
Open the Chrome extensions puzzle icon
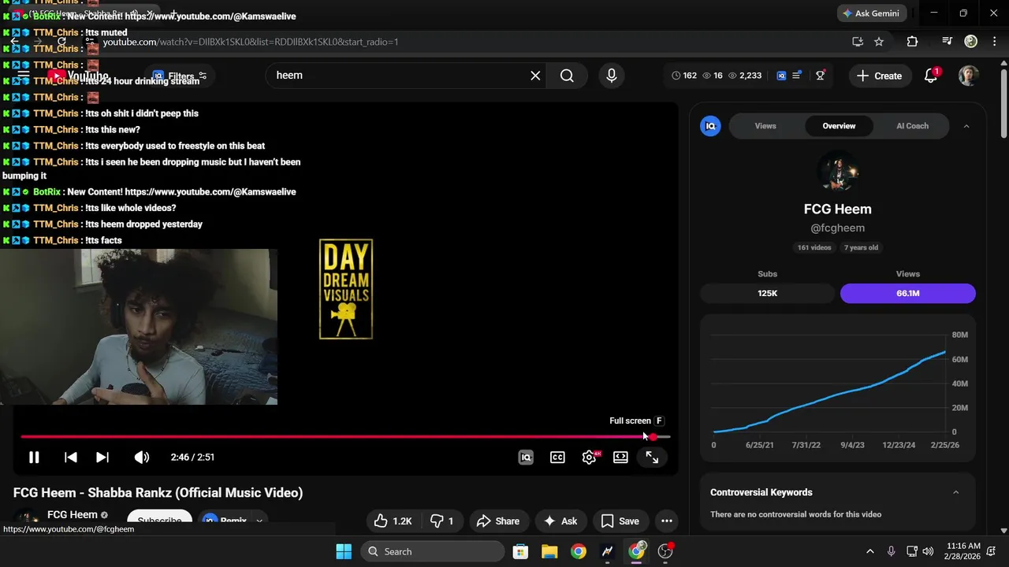point(912,42)
